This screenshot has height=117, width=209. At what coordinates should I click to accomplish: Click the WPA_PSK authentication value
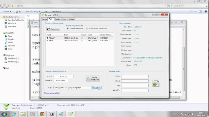[138, 61]
